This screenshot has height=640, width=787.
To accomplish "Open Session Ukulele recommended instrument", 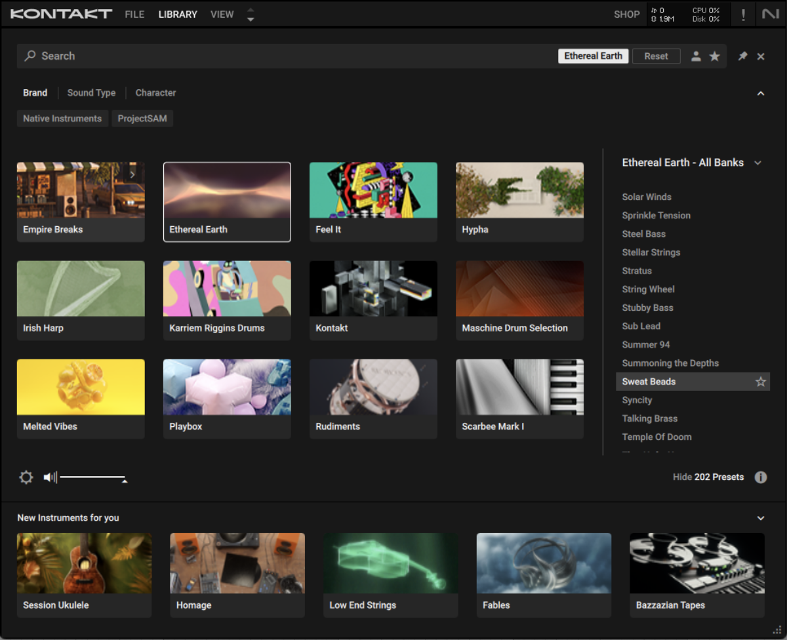I will (x=84, y=575).
